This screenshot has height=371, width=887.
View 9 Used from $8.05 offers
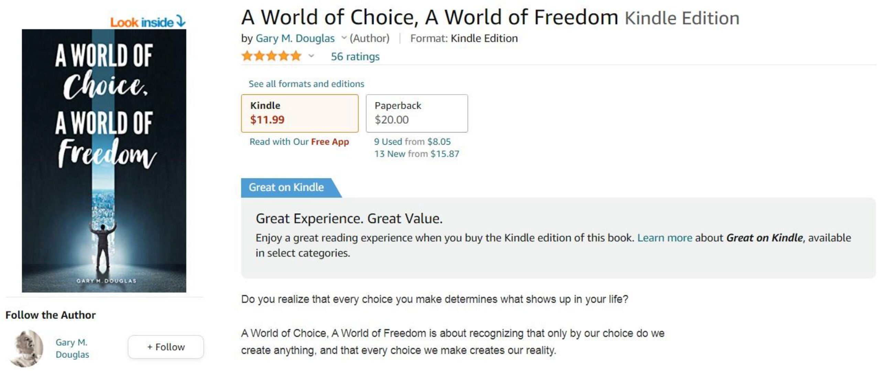[412, 142]
